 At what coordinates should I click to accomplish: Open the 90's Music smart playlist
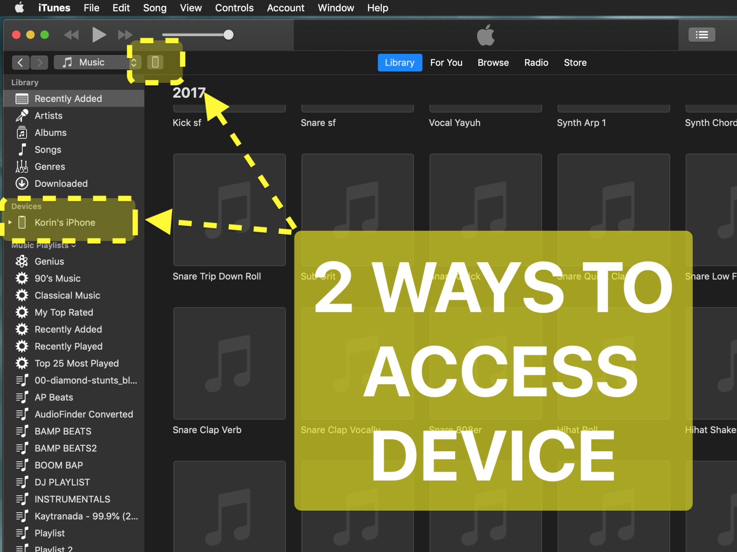(x=74, y=279)
